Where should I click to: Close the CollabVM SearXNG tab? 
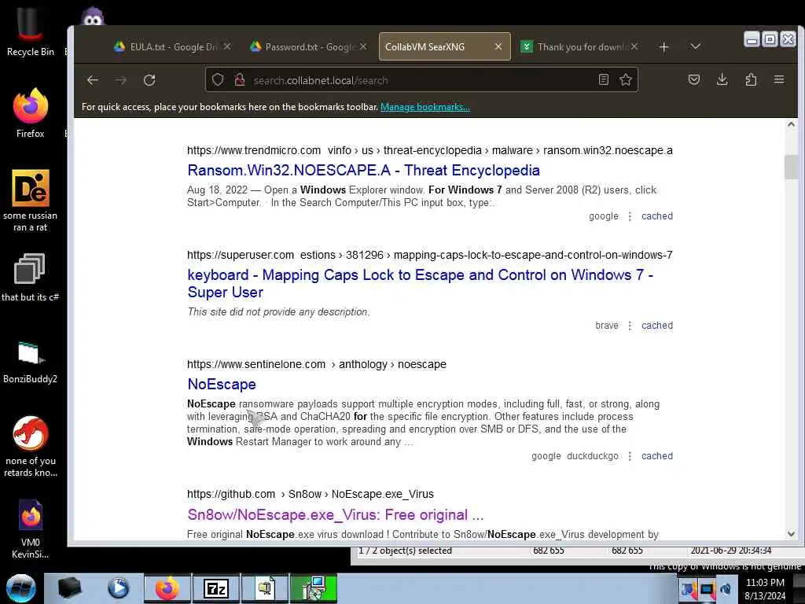pos(498,46)
